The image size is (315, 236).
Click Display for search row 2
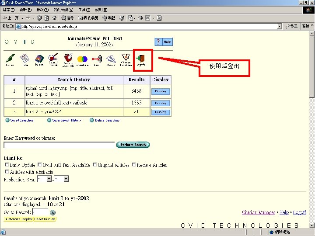(x=161, y=103)
